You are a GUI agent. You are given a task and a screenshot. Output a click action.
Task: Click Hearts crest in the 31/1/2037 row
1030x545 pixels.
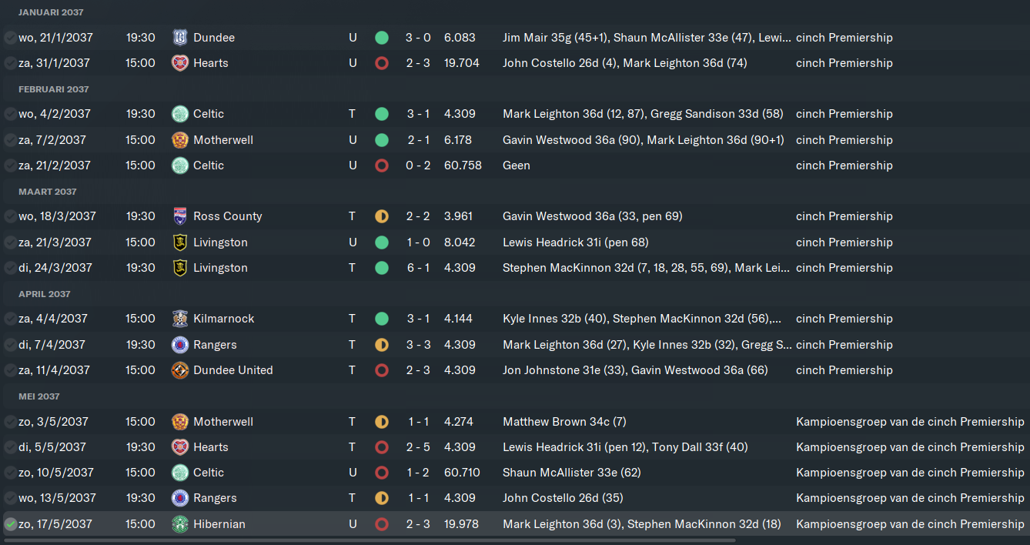pos(179,63)
